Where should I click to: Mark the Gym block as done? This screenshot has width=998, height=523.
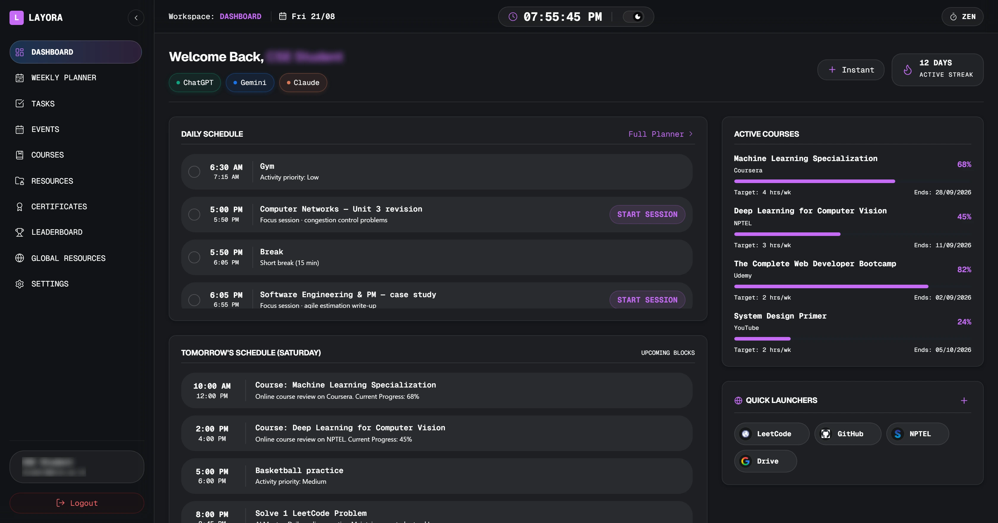[x=194, y=172]
